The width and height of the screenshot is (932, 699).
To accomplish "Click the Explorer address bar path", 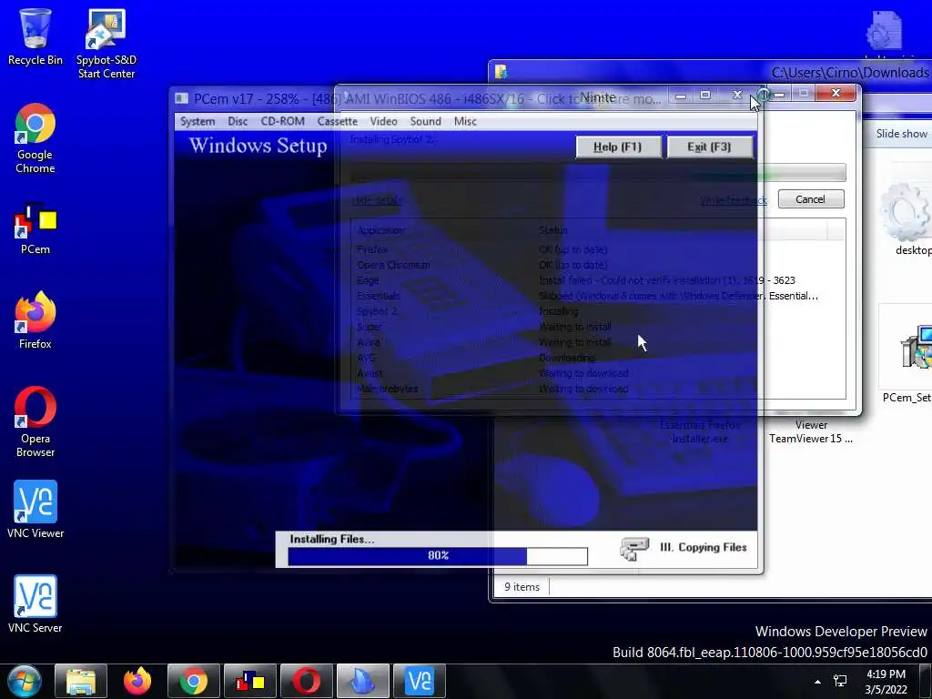I will point(850,73).
